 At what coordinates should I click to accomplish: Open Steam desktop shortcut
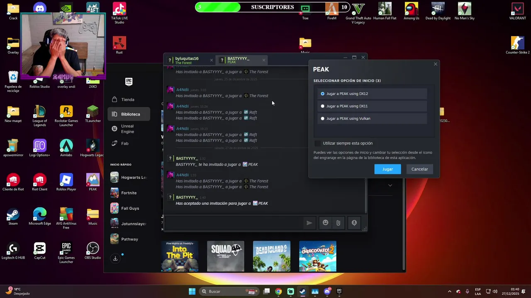[x=13, y=217]
